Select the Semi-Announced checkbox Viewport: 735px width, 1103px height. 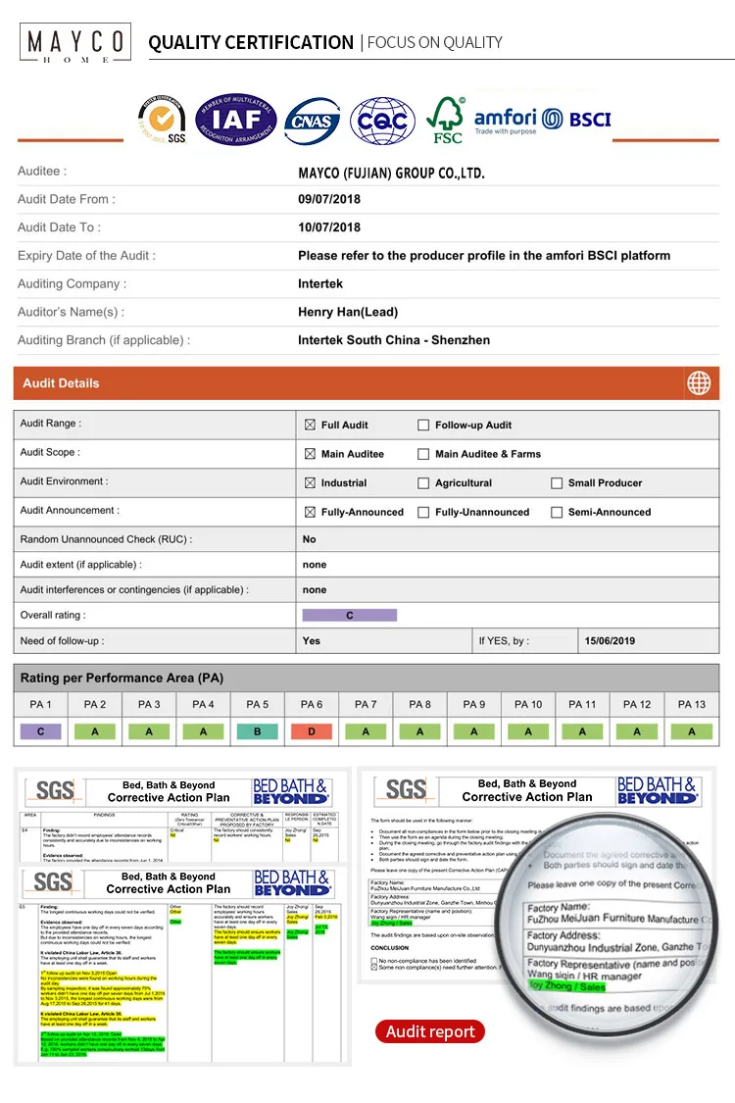click(x=557, y=513)
